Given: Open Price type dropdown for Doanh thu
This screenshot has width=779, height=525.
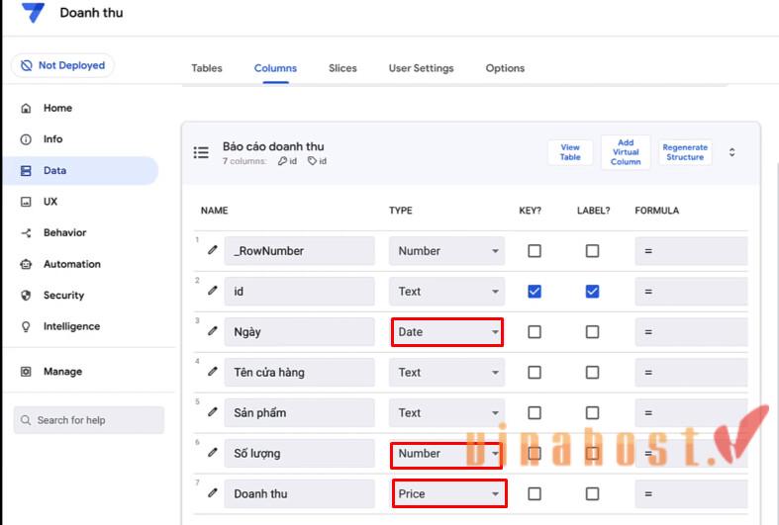Looking at the screenshot, I should [x=446, y=493].
